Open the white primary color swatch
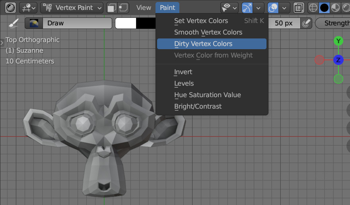Viewport: 350px width, 205px height. point(126,23)
